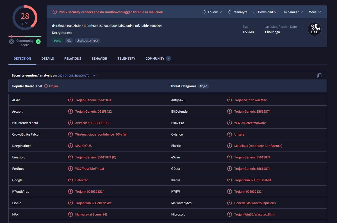Viewport: 337px width, 223px height.
Task: Click the 28/72 detection score gauge
Action: pos(25,18)
